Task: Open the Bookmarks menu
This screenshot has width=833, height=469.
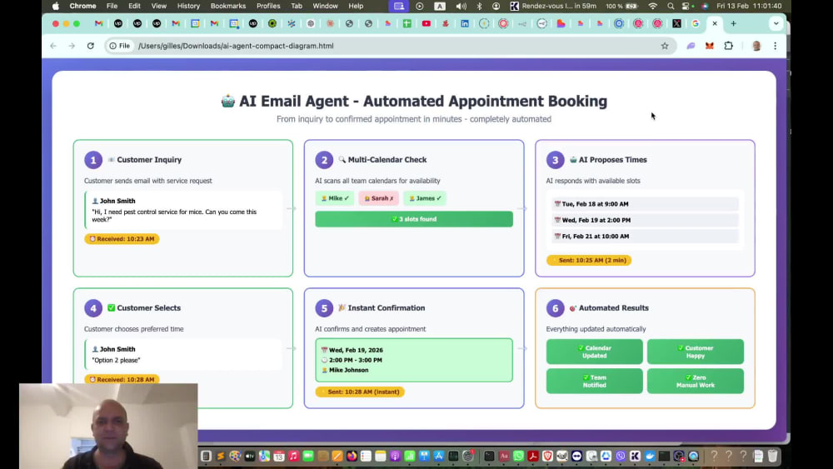Action: coord(228,6)
